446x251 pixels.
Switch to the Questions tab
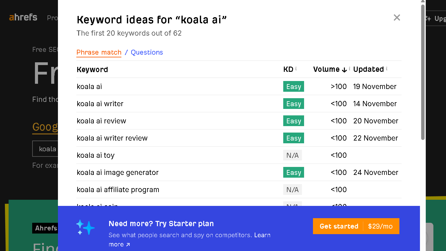click(x=147, y=52)
